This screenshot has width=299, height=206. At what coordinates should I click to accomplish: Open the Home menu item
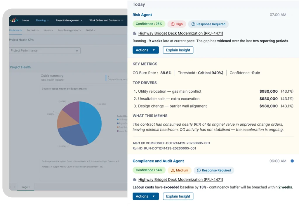pos(26,20)
